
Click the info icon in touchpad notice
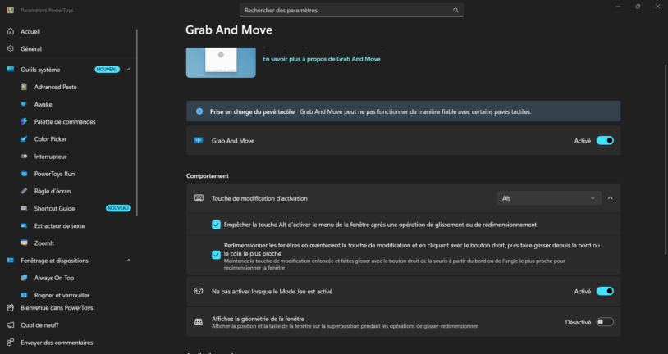[x=199, y=111]
